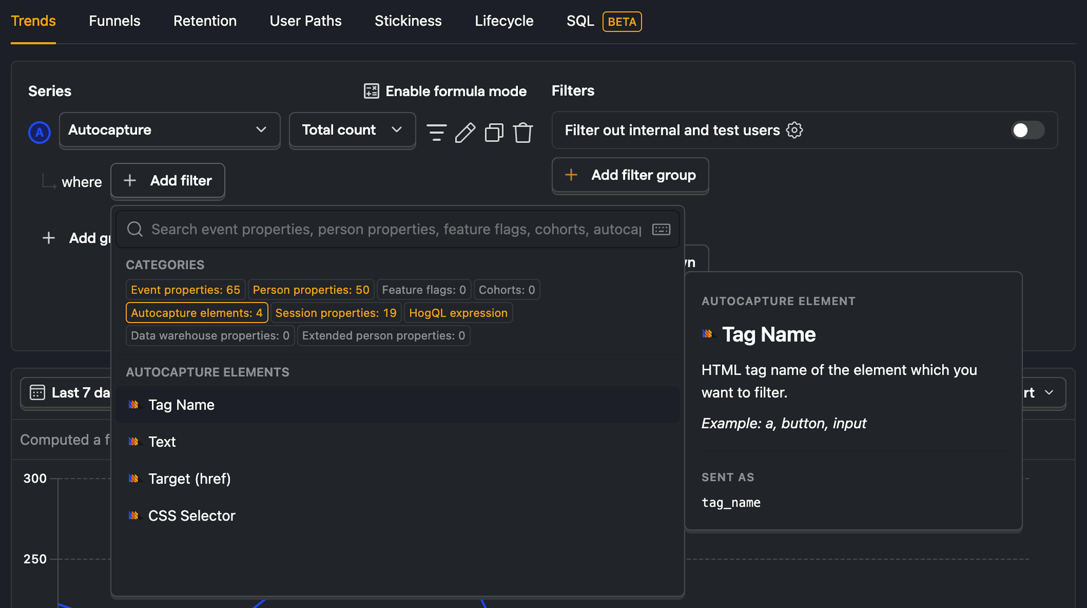Click the series A badge
The width and height of the screenshot is (1087, 608).
39,133
